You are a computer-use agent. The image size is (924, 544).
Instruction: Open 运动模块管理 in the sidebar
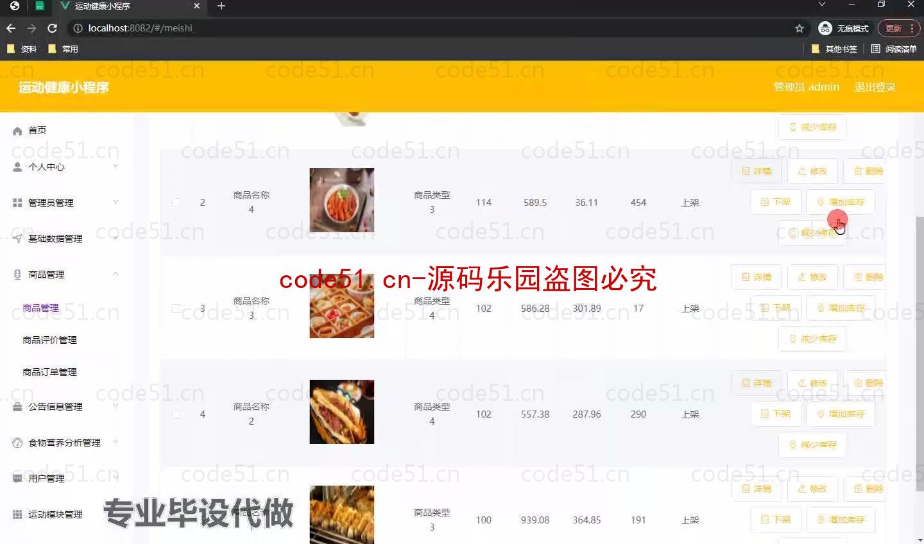55,514
